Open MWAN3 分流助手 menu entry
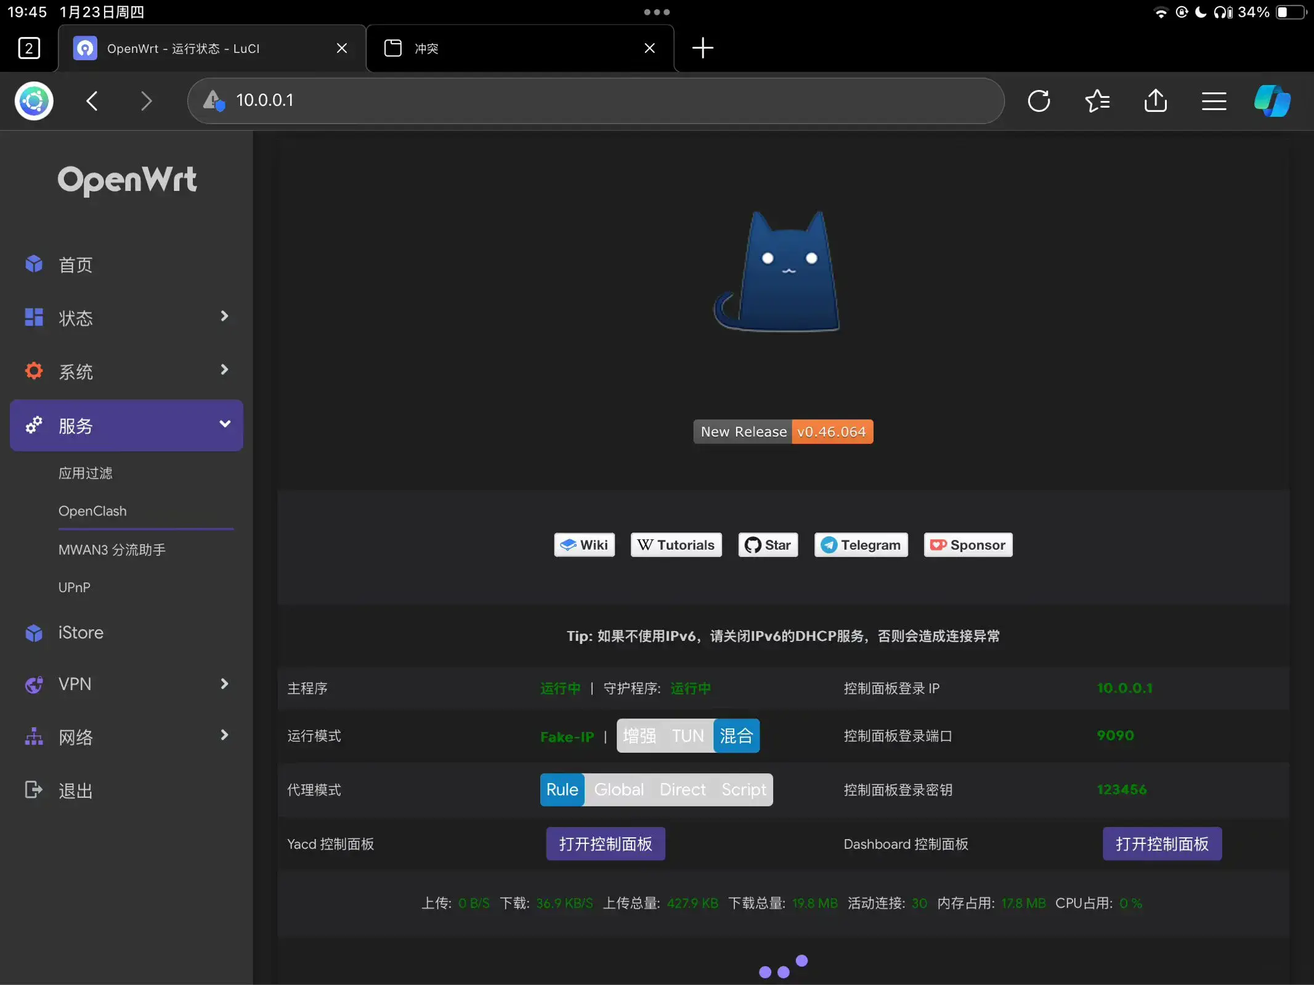Image resolution: width=1314 pixels, height=985 pixels. (112, 550)
